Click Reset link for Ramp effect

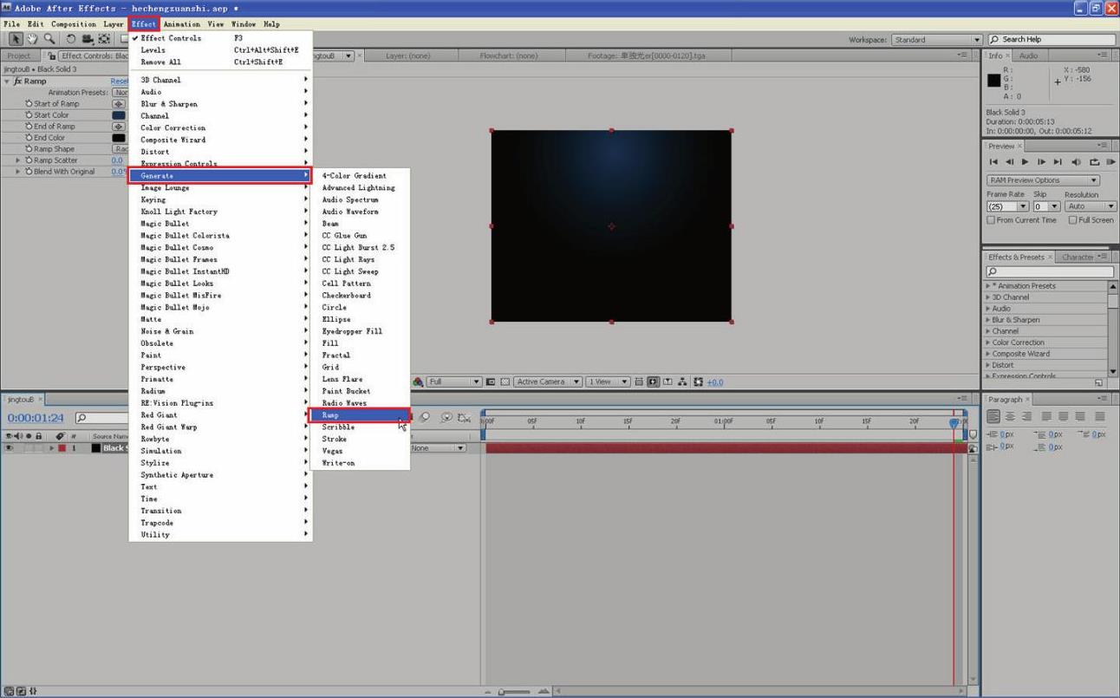[x=120, y=82]
